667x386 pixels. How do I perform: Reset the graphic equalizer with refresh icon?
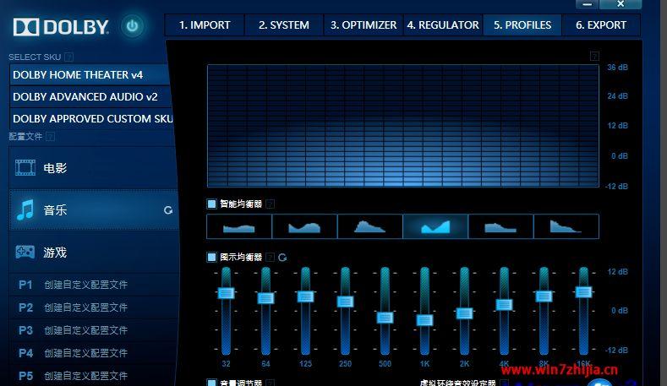tap(282, 257)
